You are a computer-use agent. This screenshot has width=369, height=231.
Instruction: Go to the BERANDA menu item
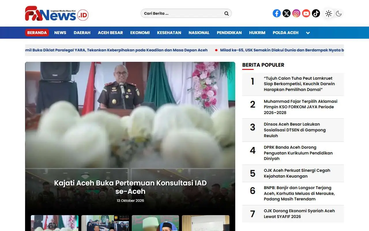(x=37, y=33)
